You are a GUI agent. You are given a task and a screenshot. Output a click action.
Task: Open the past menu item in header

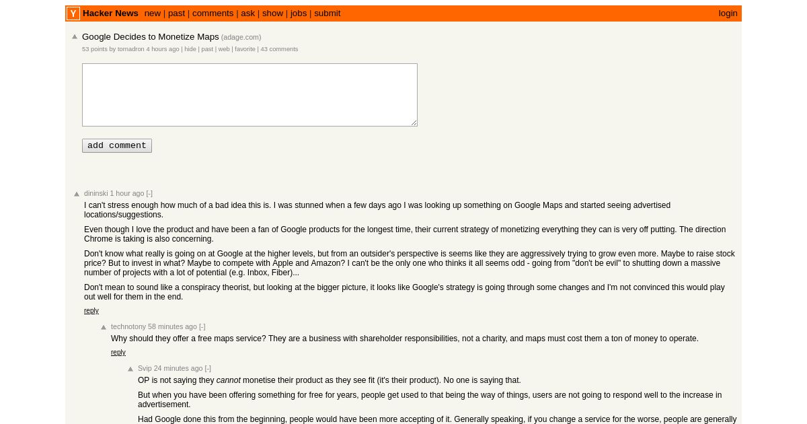point(176,13)
